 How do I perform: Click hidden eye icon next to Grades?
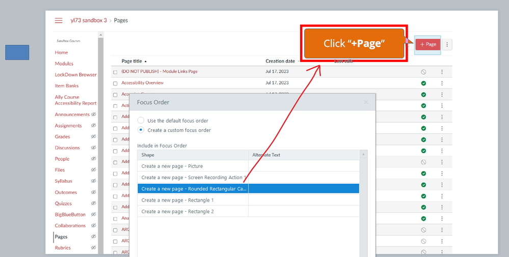point(93,136)
